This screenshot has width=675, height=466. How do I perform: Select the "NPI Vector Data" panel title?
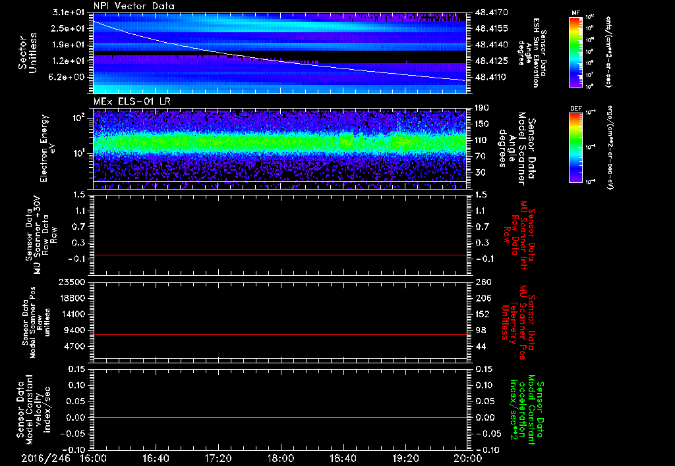click(x=134, y=6)
